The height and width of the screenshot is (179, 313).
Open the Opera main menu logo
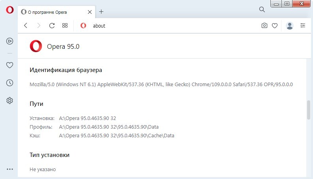[x=10, y=10]
